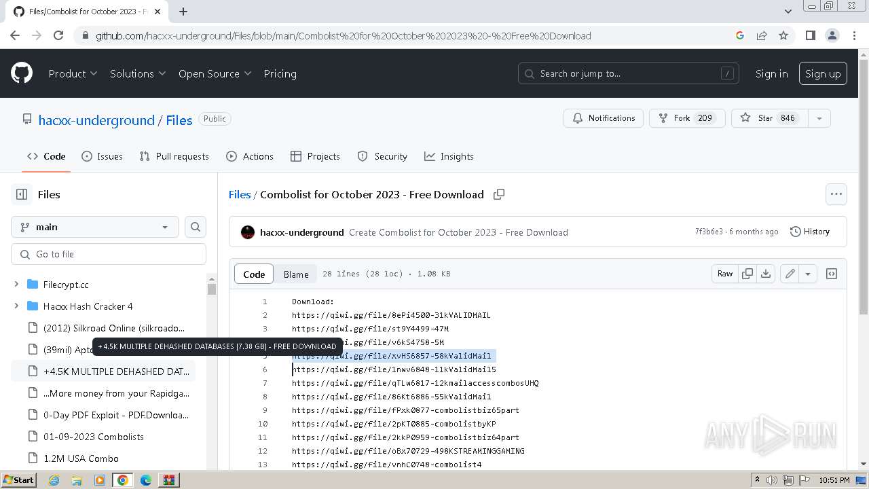The height and width of the screenshot is (489, 869).
Task: Go back with the browser back arrow
Action: point(15,35)
